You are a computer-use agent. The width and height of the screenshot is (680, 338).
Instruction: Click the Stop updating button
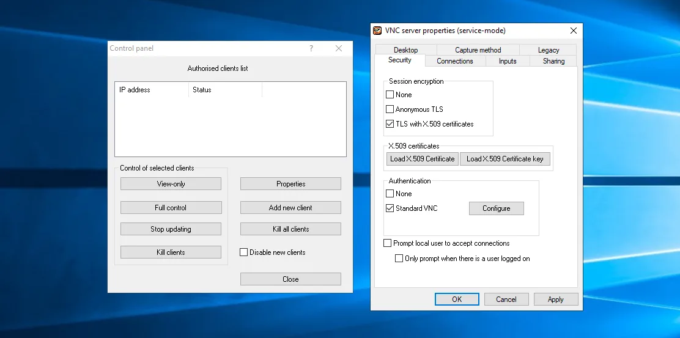[x=171, y=229]
